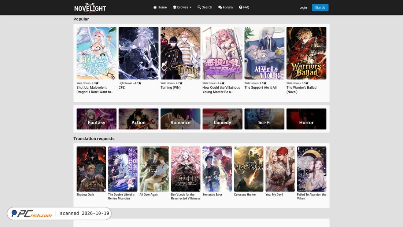
Task: Open the Sci-Fi genre tile
Action: [264, 119]
